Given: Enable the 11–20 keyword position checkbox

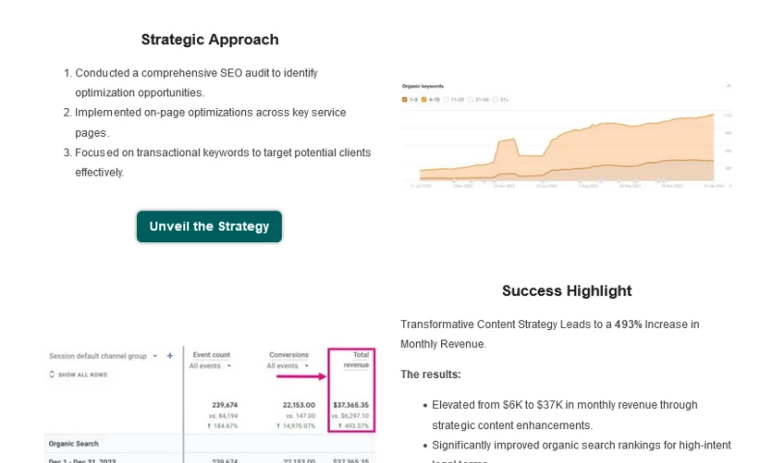Looking at the screenshot, I should click(448, 98).
